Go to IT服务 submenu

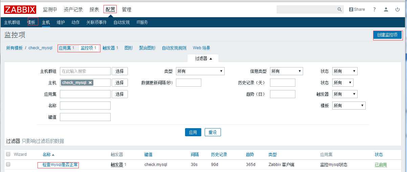(142, 22)
